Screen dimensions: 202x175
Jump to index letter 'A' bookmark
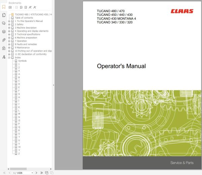[19, 74]
